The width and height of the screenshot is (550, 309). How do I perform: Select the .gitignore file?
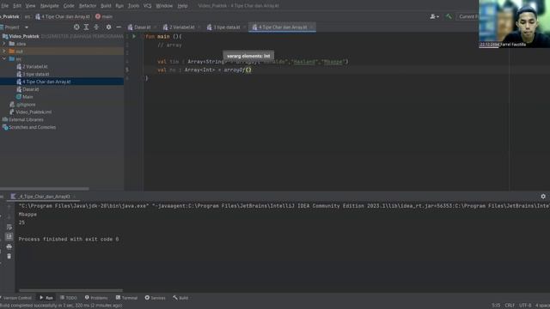pyautogui.click(x=26, y=105)
